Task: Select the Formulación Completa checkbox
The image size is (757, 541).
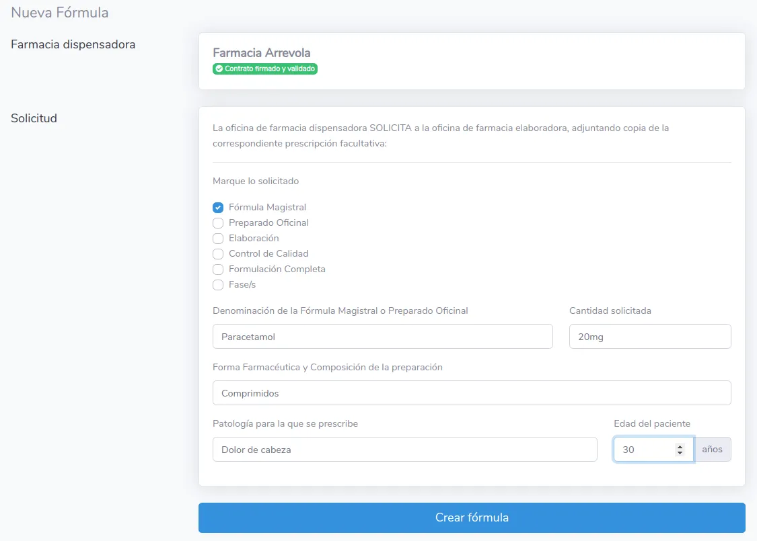Action: click(218, 269)
